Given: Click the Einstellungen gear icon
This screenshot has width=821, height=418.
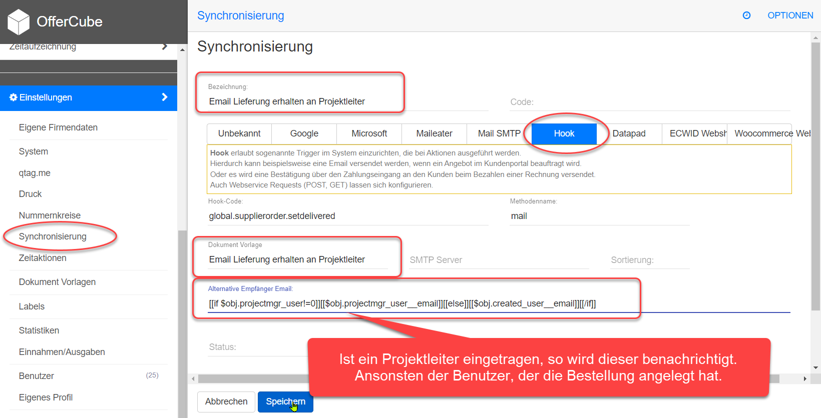Looking at the screenshot, I should click(14, 97).
